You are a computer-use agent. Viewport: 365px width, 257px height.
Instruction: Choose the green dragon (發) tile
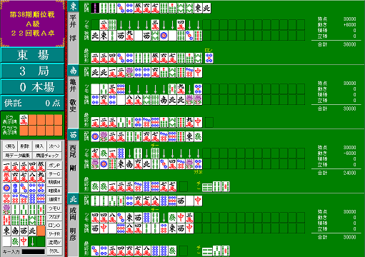15,241
